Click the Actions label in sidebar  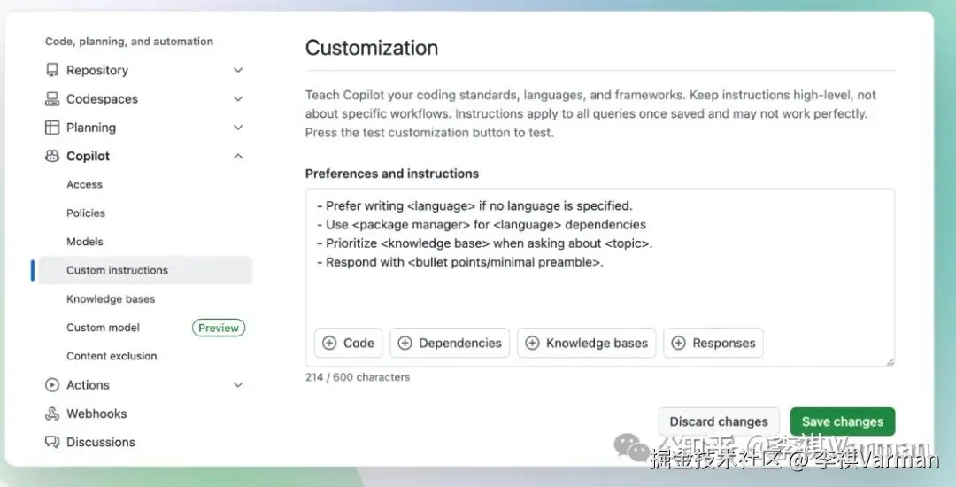coord(88,384)
